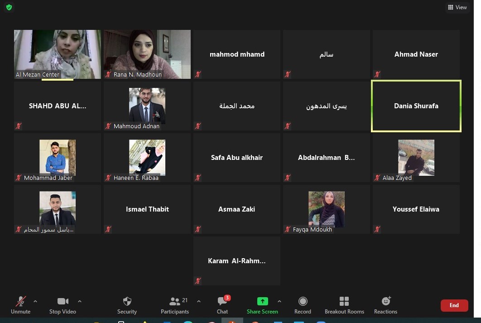Open the Participants panel

[175, 304]
